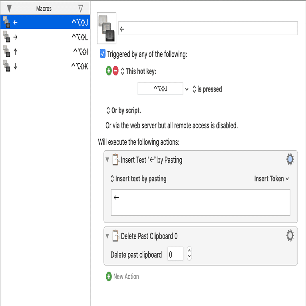The width and height of the screenshot is (306, 306).
Task: Click the clipboard icon of Delete Past Clipboard action
Action: tap(115, 236)
